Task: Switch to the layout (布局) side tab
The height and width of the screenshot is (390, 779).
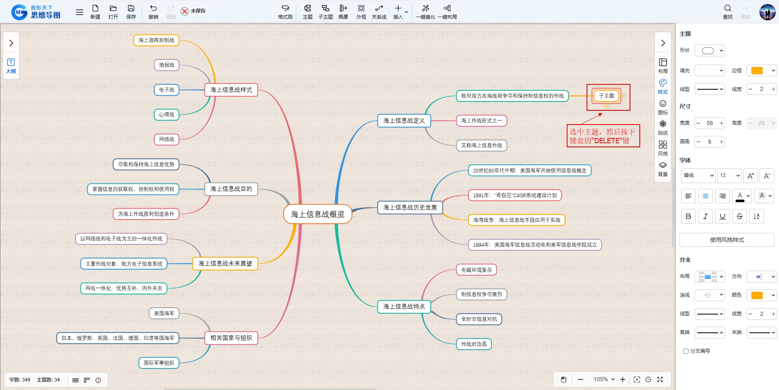Action: pos(662,65)
